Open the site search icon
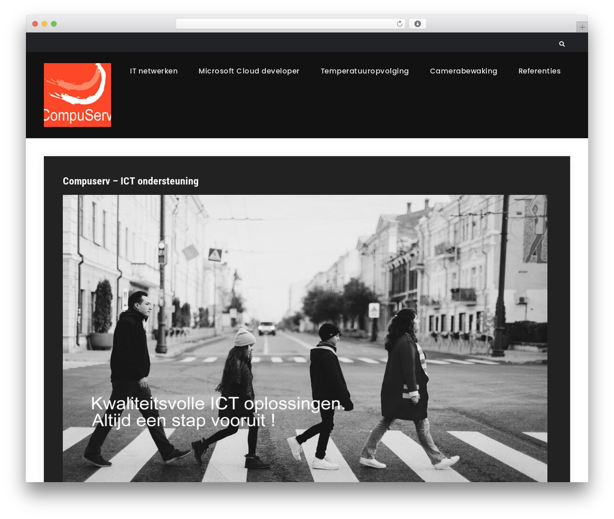The width and height of the screenshot is (614, 519). (562, 44)
